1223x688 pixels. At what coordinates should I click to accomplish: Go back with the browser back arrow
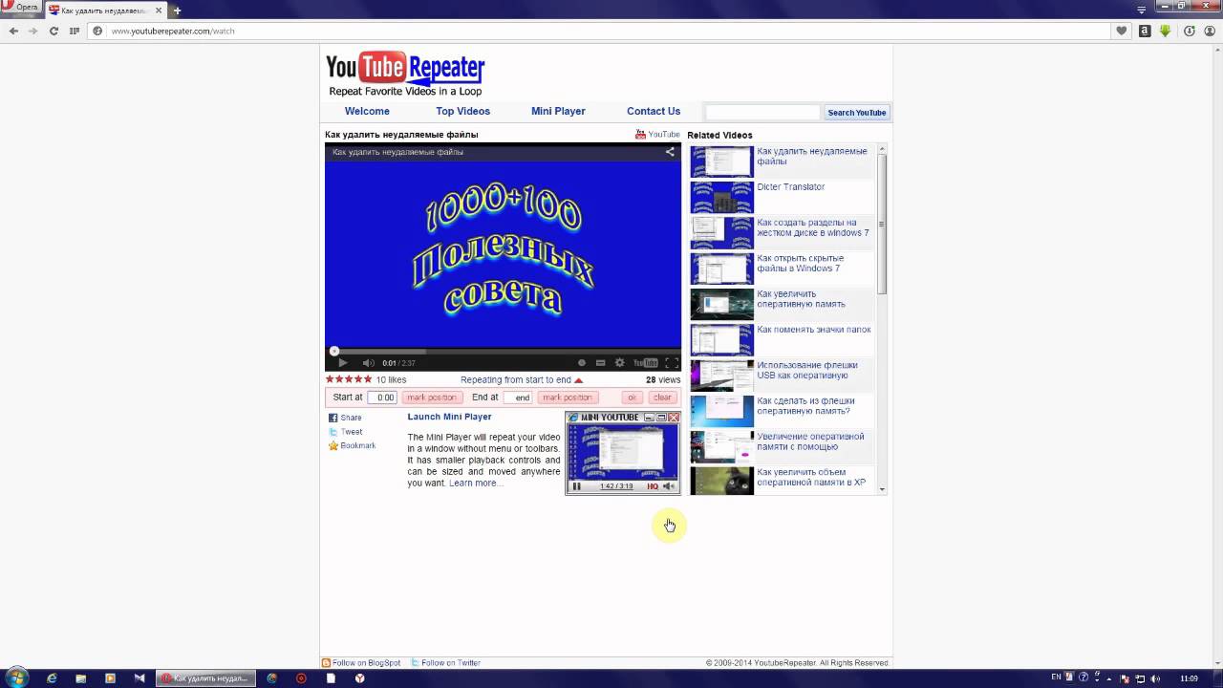click(13, 31)
